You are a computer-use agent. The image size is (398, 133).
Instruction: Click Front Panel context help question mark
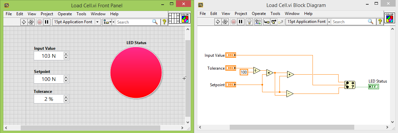[164, 22]
